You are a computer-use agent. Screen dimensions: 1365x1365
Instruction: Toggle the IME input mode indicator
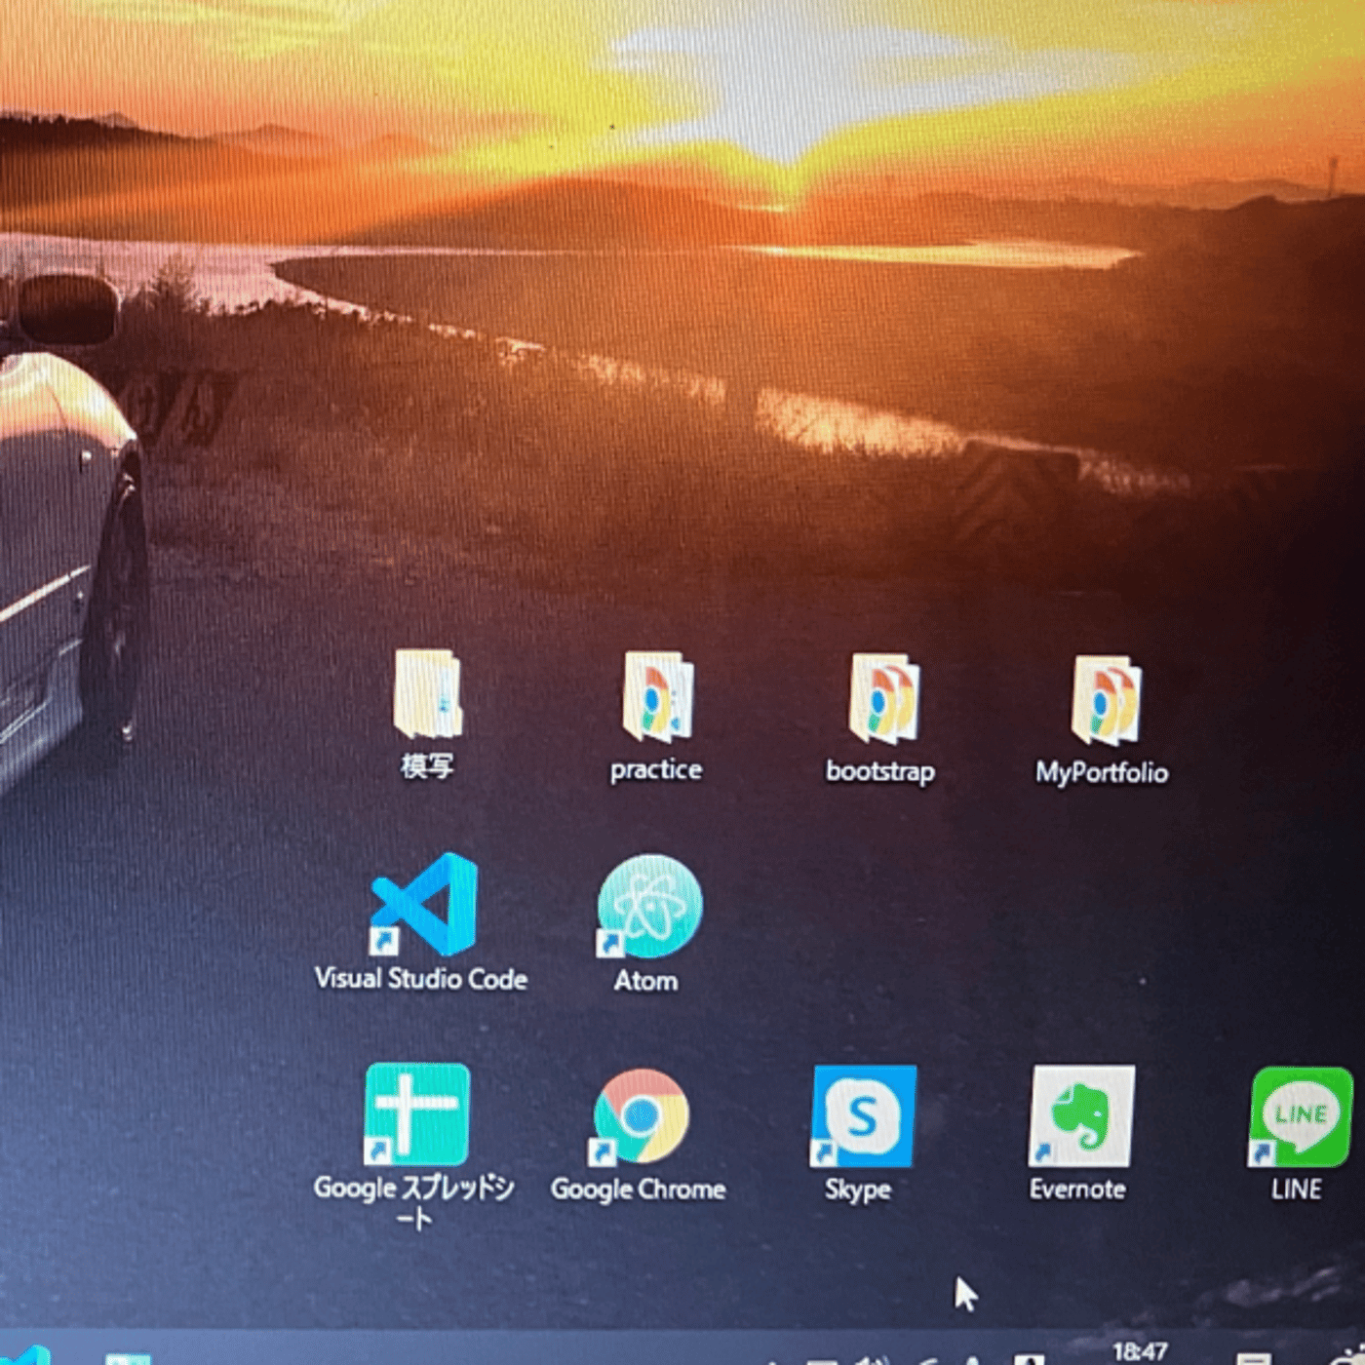pos(1029,1359)
